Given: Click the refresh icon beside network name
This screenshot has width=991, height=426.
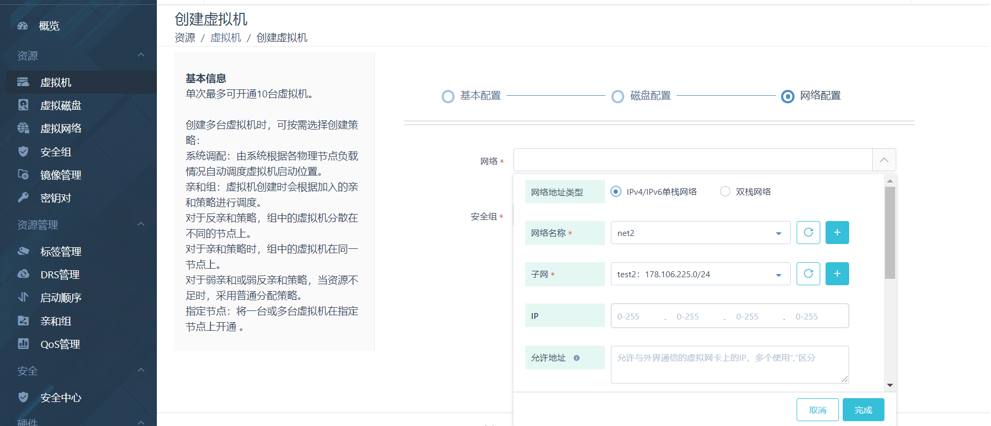Looking at the screenshot, I should click(808, 233).
